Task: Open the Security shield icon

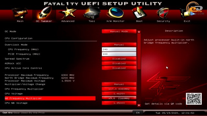Action: [x=163, y=13]
